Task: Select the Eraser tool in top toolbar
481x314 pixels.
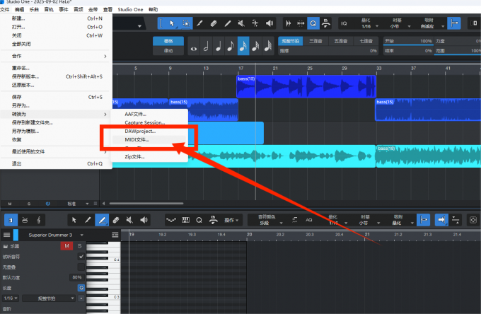Action: 211,23
